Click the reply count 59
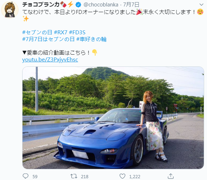The width and height of the screenshot is (207, 180). [x=35, y=176]
